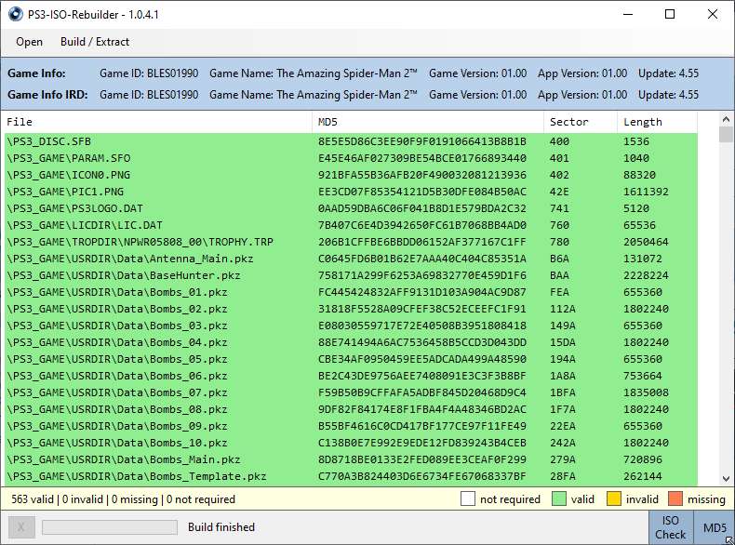735x545 pixels.
Task: Select the \PS3_GAME\PARAM.SFO row
Action: pos(351,158)
